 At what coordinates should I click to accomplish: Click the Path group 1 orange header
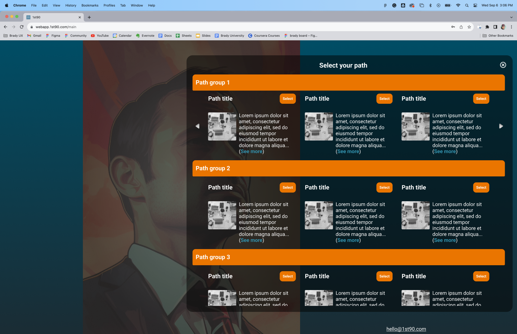tap(349, 83)
